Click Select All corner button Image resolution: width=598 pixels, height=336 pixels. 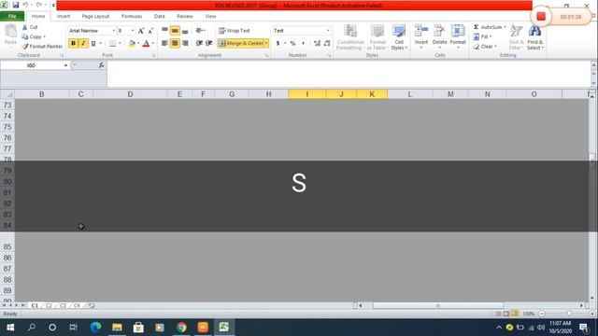7,94
